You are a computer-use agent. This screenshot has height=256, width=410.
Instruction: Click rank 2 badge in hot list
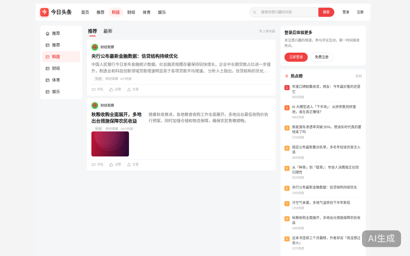click(x=287, y=108)
